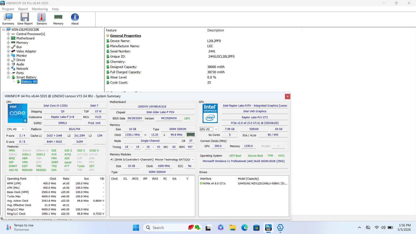Collapse the WIN-OILM53SCI0R root node

(3, 30)
